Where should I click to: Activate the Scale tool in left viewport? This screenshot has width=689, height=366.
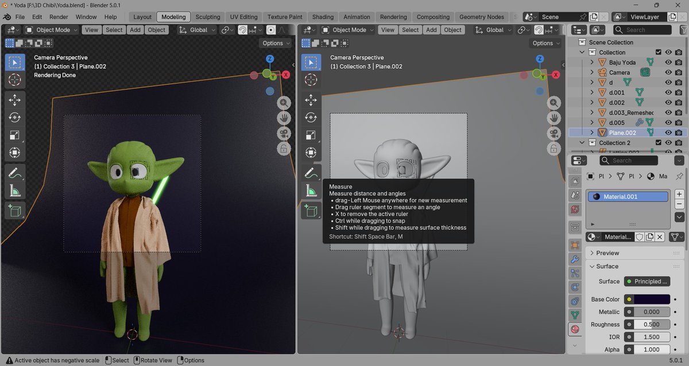(15, 135)
